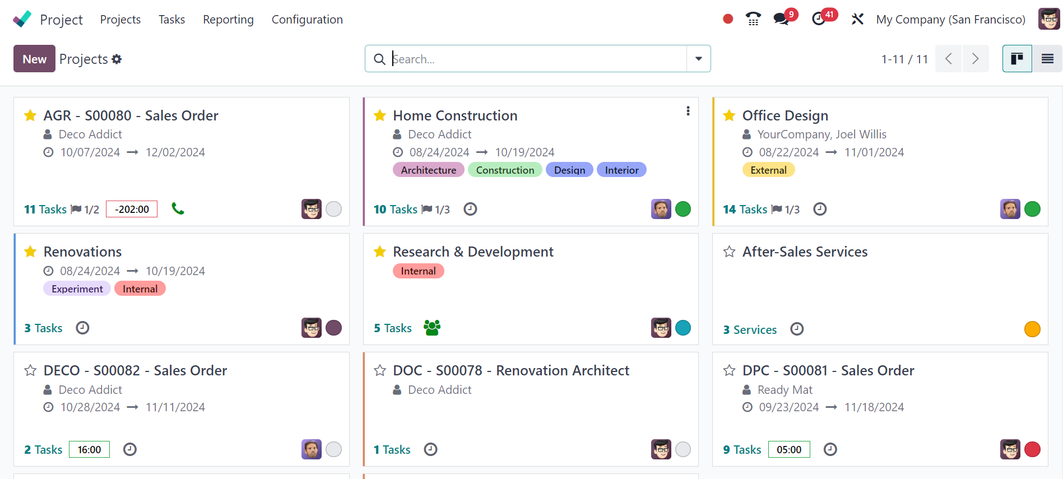Viewport: 1063px width, 479px height.
Task: Switch to List view
Action: tap(1047, 59)
